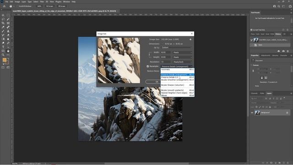Click the Resample method dropdown field
The image size is (293, 165).
pos(177,66)
